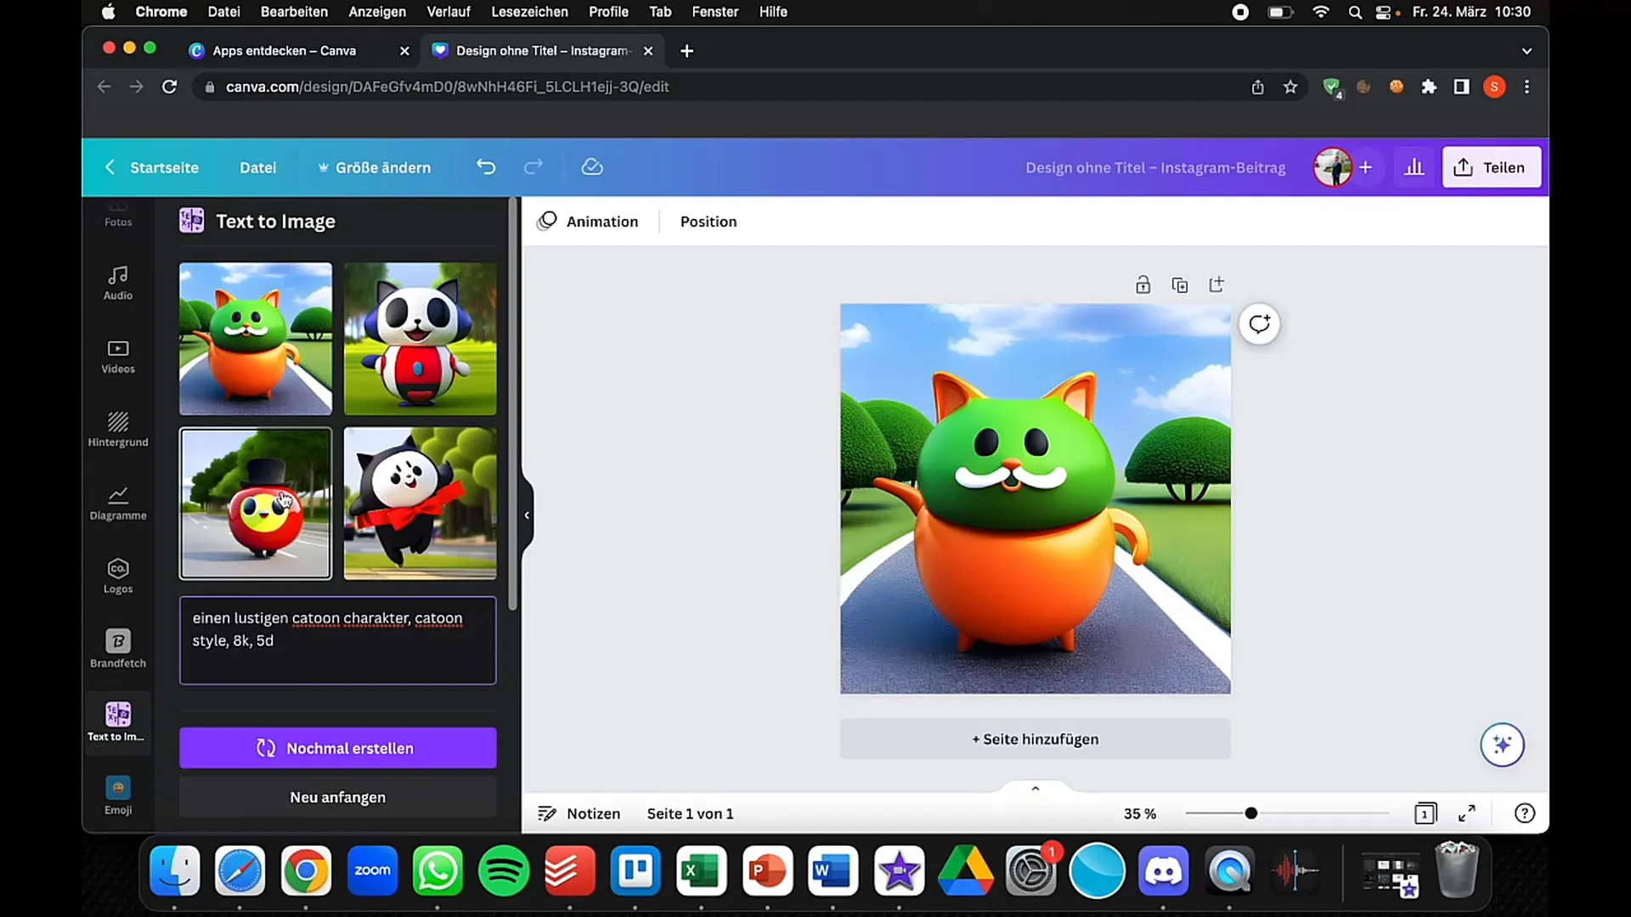1631x917 pixels.
Task: Open the Lesezeichen menu in menu bar
Action: 529,12
